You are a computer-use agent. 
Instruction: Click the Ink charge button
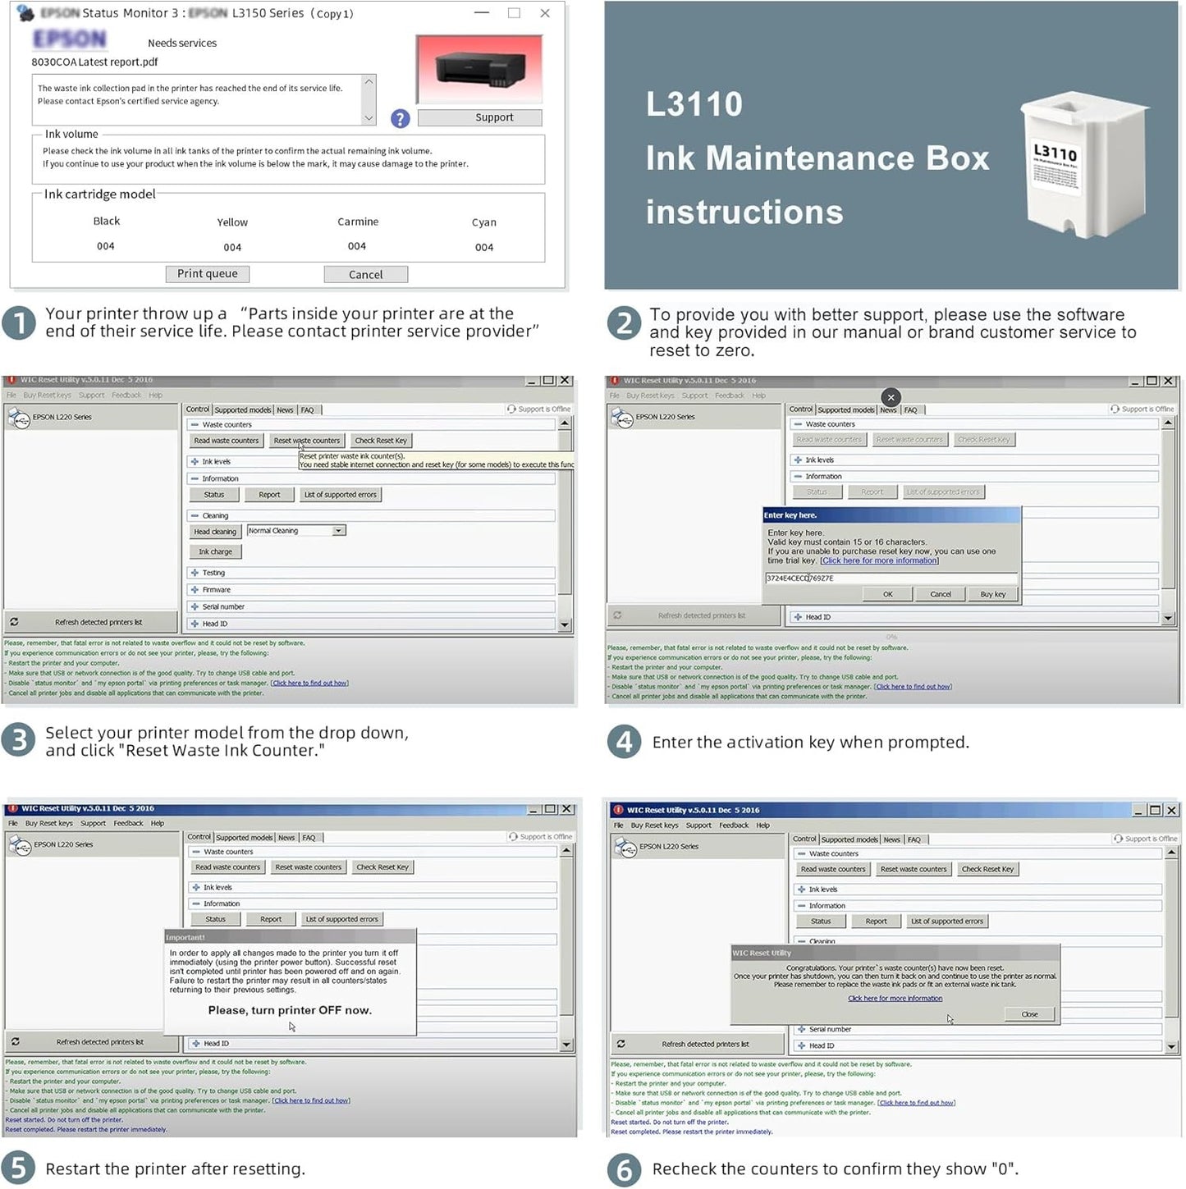(x=215, y=551)
